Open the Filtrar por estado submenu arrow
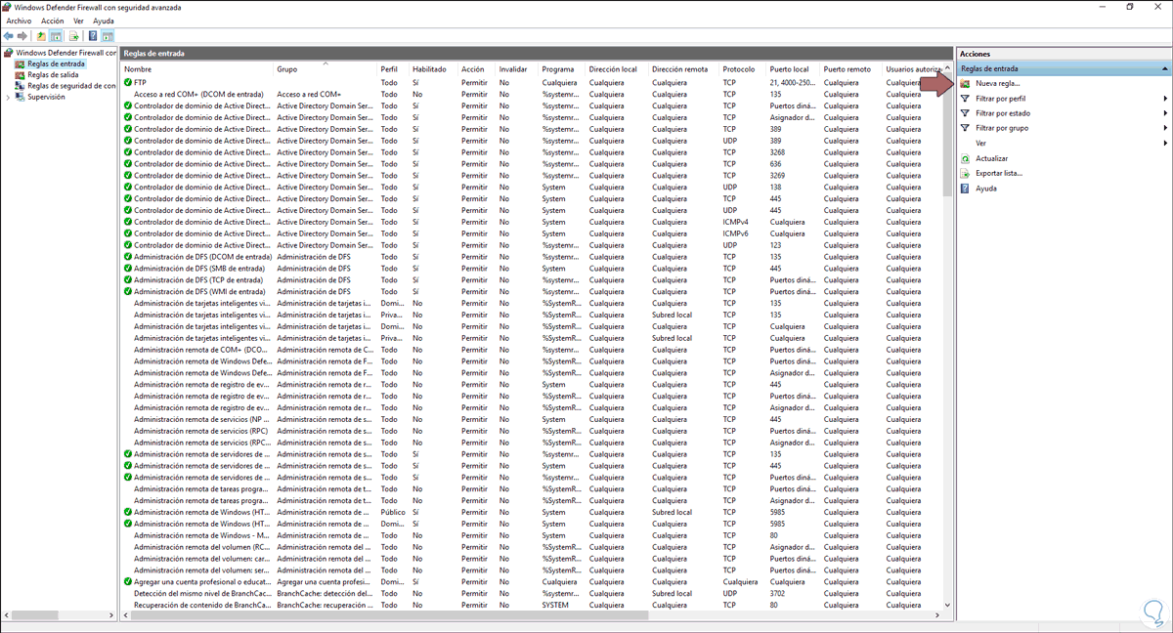The image size is (1173, 633). pos(1165,113)
